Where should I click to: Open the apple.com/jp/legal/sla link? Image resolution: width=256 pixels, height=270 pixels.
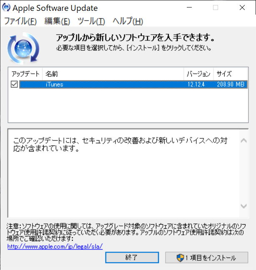[55, 246]
